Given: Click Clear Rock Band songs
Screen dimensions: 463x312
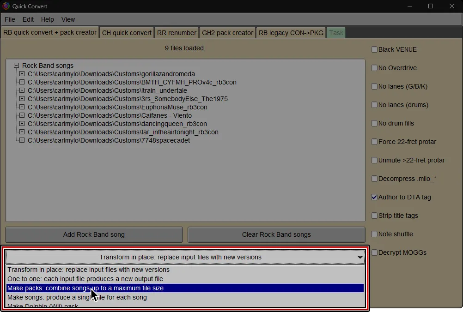Looking at the screenshot, I should point(276,234).
